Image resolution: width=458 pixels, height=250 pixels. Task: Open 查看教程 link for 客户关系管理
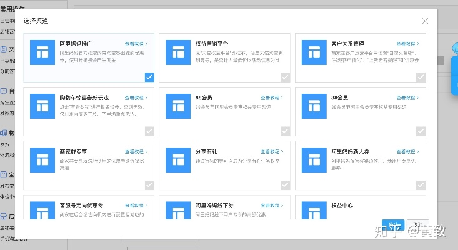(x=408, y=44)
